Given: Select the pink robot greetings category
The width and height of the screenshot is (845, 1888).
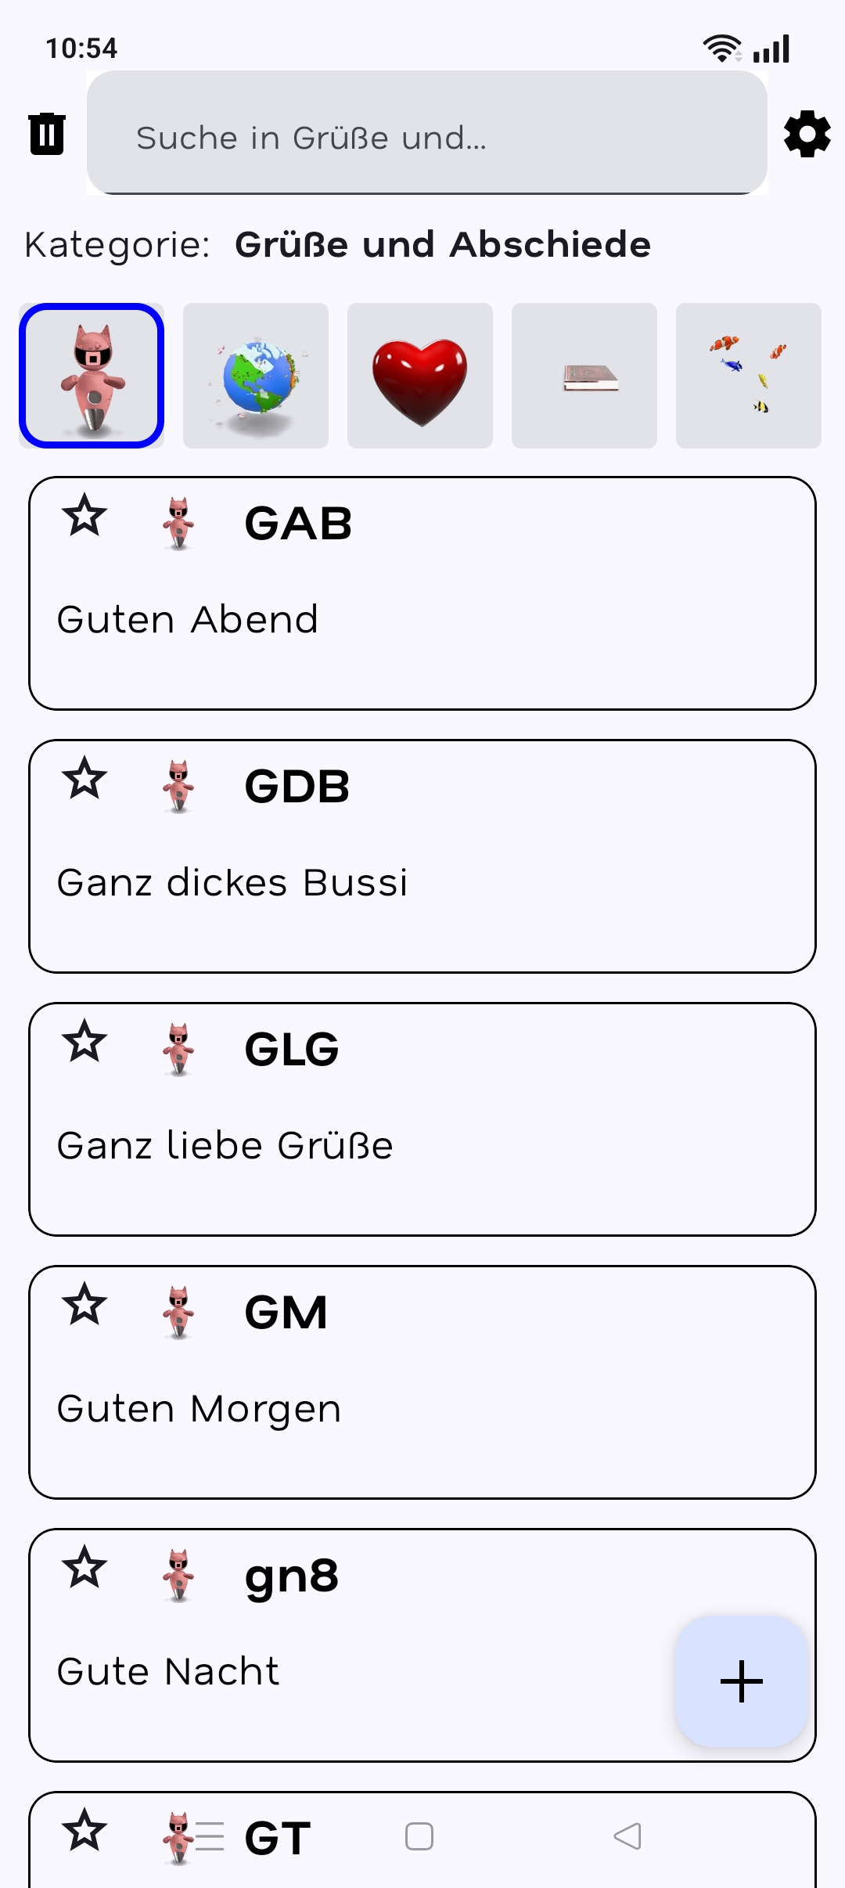Looking at the screenshot, I should coord(92,376).
